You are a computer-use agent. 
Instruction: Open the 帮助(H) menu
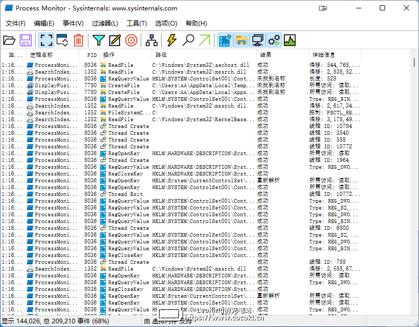(196, 24)
